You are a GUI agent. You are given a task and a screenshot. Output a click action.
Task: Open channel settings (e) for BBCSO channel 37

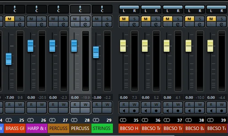pyautogui.click(x=178, y=24)
